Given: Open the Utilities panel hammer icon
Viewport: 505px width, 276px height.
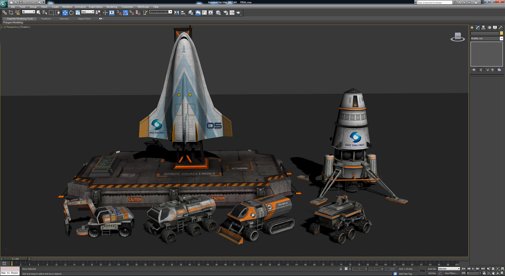Looking at the screenshot, I should 500,27.
